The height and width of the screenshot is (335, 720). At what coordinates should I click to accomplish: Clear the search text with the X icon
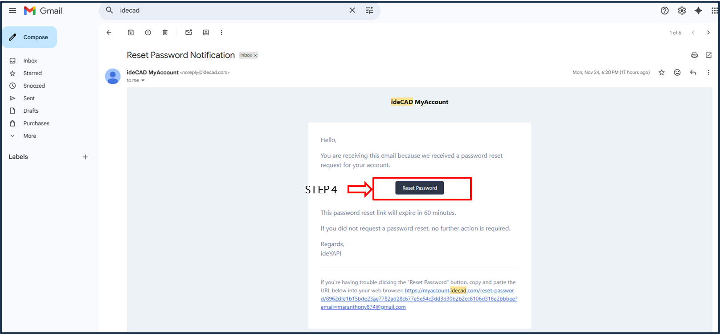tap(352, 10)
